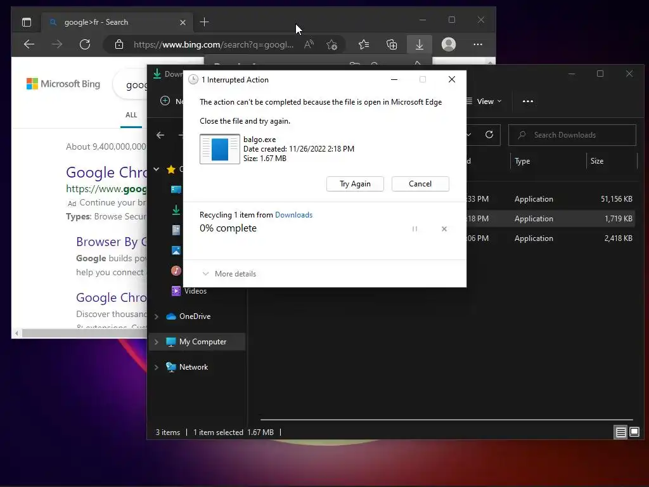Open the address bar history dropdown
Image resolution: width=649 pixels, height=487 pixels.
[x=469, y=134]
